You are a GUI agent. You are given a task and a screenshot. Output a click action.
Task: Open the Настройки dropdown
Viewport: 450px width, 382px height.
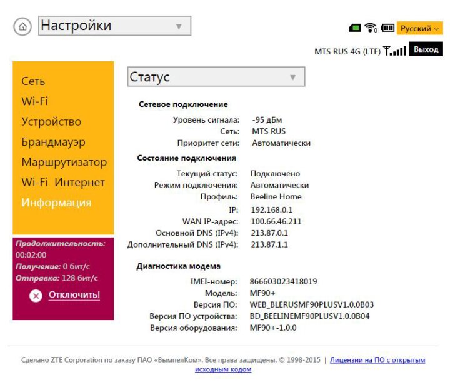[114, 26]
